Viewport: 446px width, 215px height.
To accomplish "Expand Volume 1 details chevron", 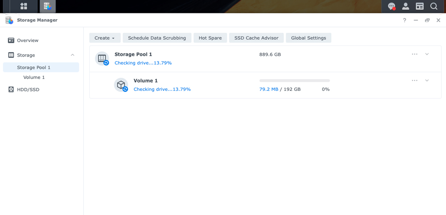I will pos(427,81).
